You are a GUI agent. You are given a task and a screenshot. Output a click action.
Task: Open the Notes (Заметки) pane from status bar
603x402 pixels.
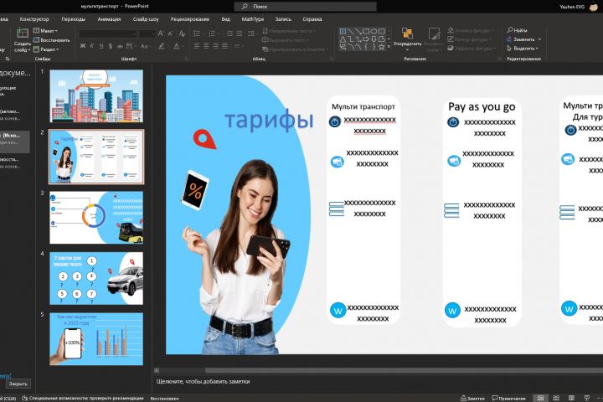[x=473, y=398]
